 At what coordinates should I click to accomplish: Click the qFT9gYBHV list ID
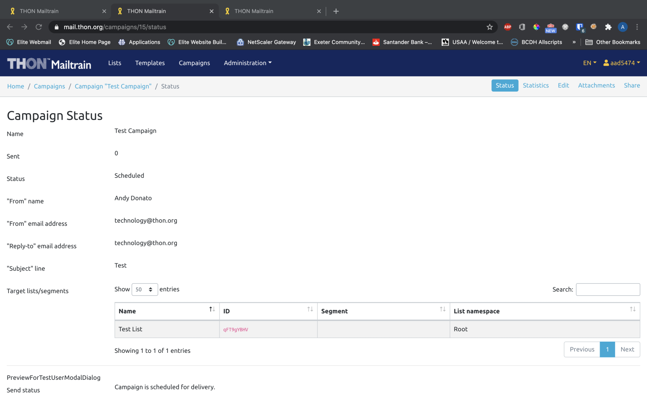(236, 330)
